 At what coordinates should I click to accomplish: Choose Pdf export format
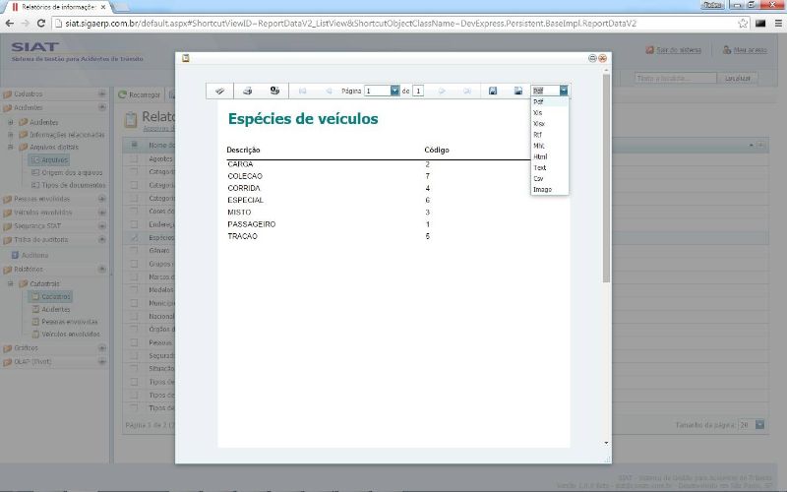tap(550, 102)
